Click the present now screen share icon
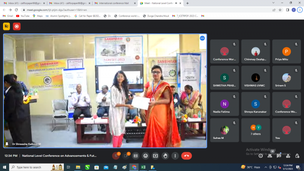Viewport: 304px width, 171px height. [155, 156]
